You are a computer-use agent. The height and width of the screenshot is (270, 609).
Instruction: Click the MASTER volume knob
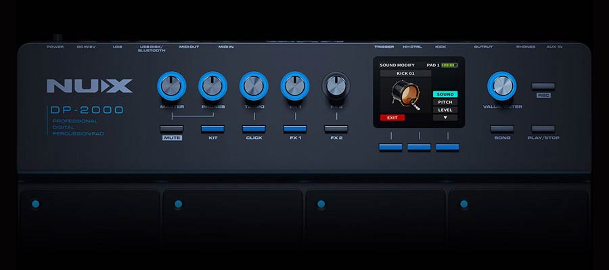[171, 86]
